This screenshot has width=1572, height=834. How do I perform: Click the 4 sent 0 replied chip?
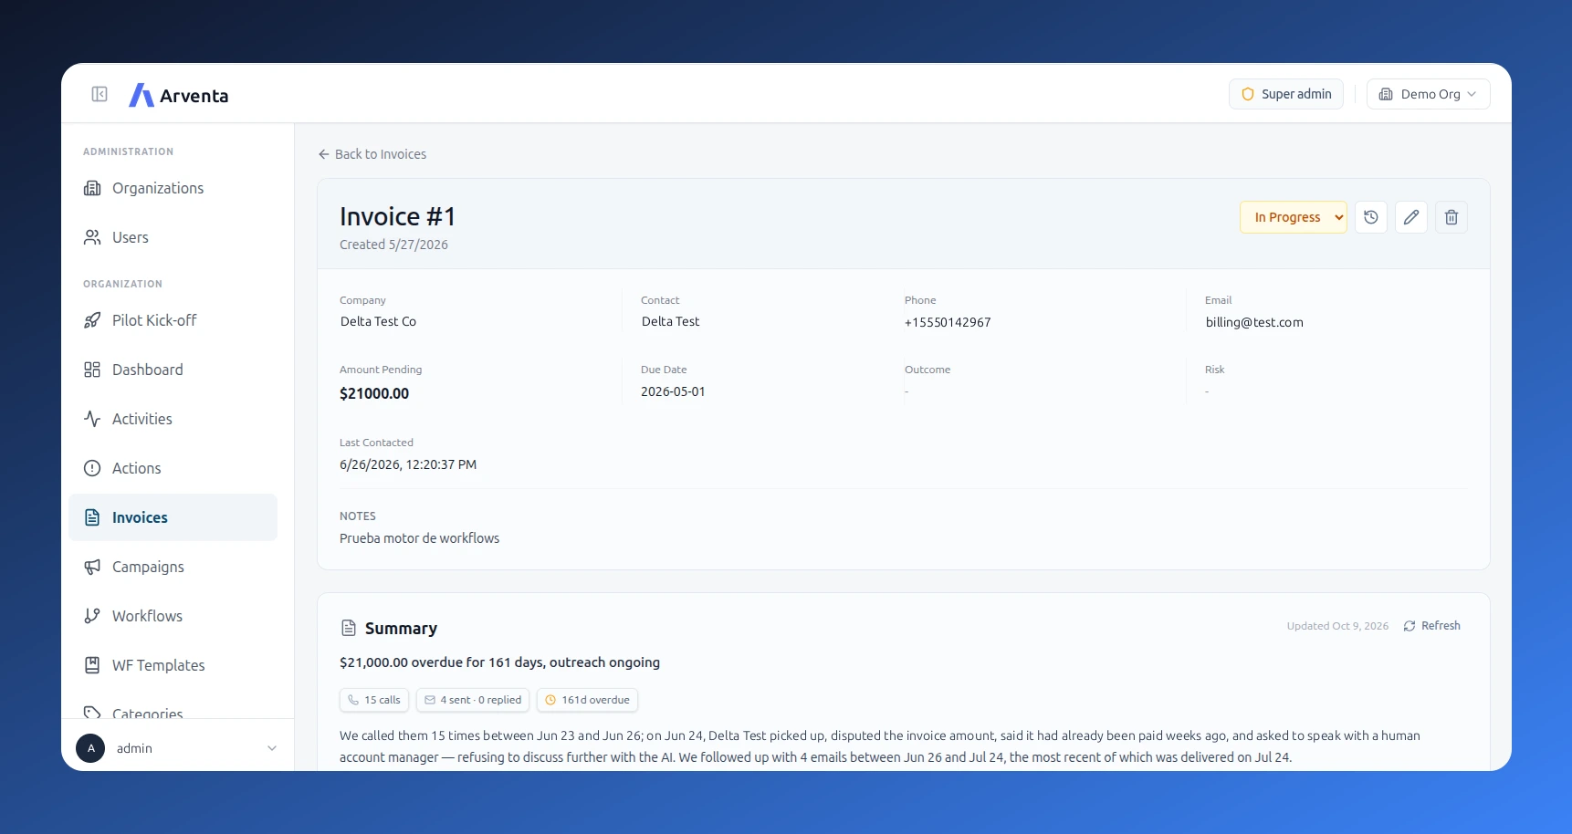(x=473, y=700)
